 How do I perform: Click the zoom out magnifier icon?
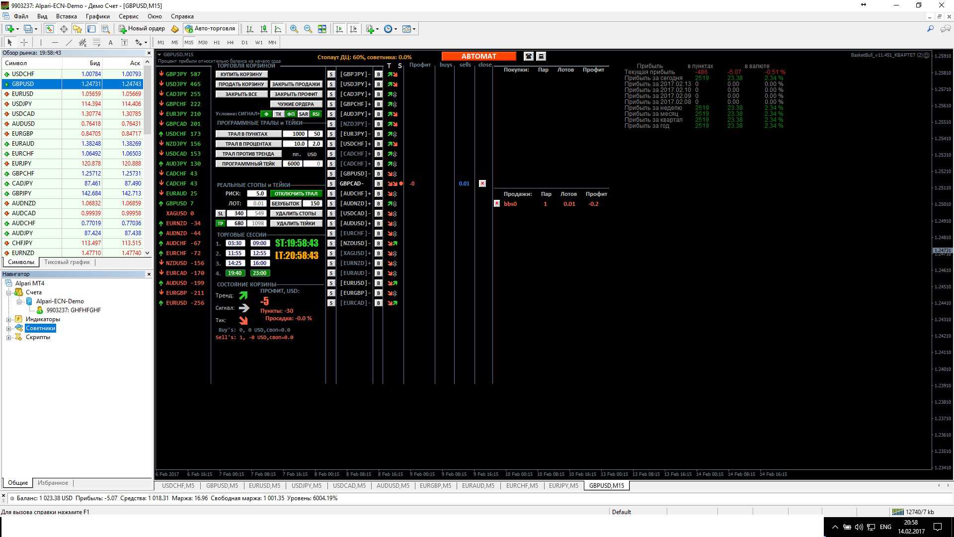pos(308,29)
